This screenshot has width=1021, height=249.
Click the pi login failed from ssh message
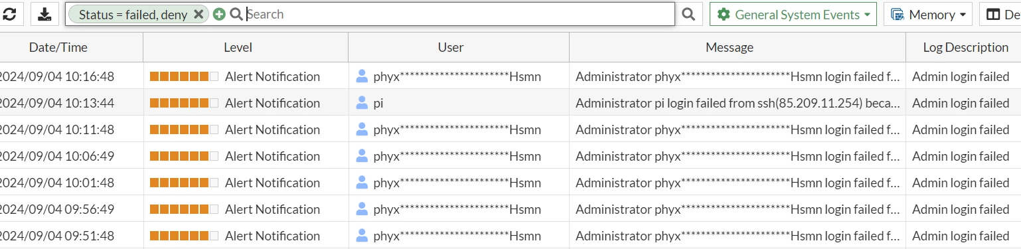(x=738, y=103)
